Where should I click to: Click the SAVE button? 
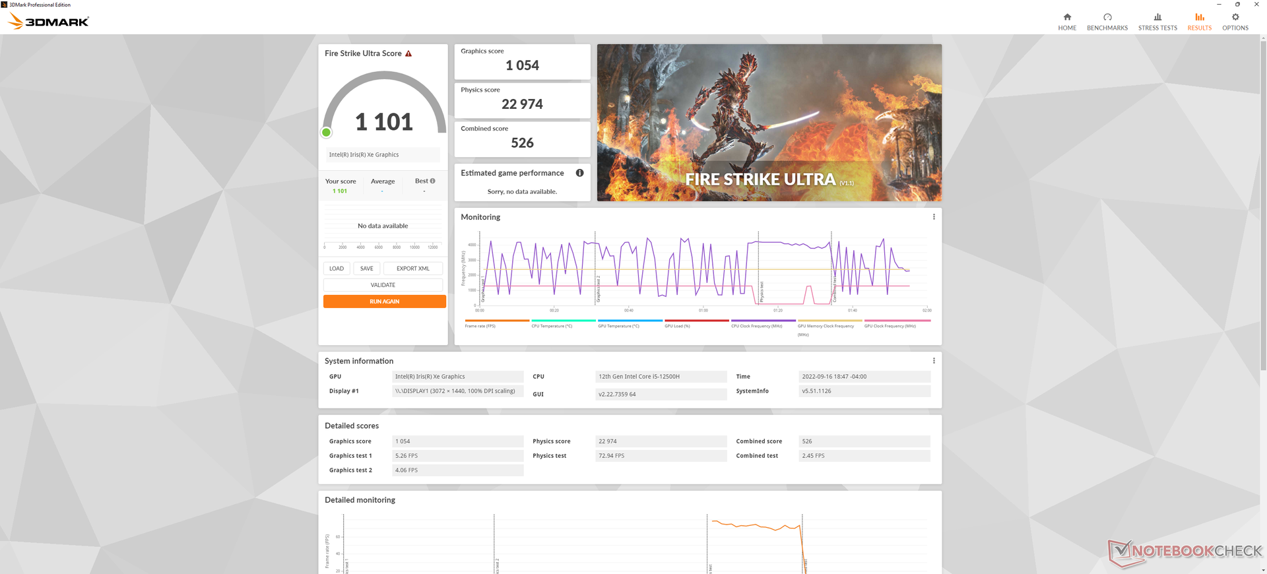pos(367,269)
